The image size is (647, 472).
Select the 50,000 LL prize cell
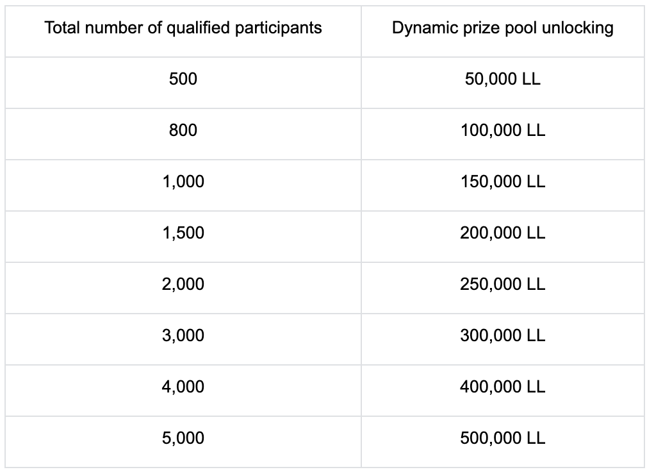pos(503,80)
